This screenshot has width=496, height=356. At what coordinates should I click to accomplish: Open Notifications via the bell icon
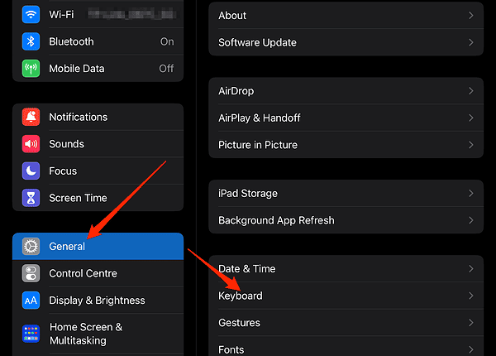click(x=31, y=117)
